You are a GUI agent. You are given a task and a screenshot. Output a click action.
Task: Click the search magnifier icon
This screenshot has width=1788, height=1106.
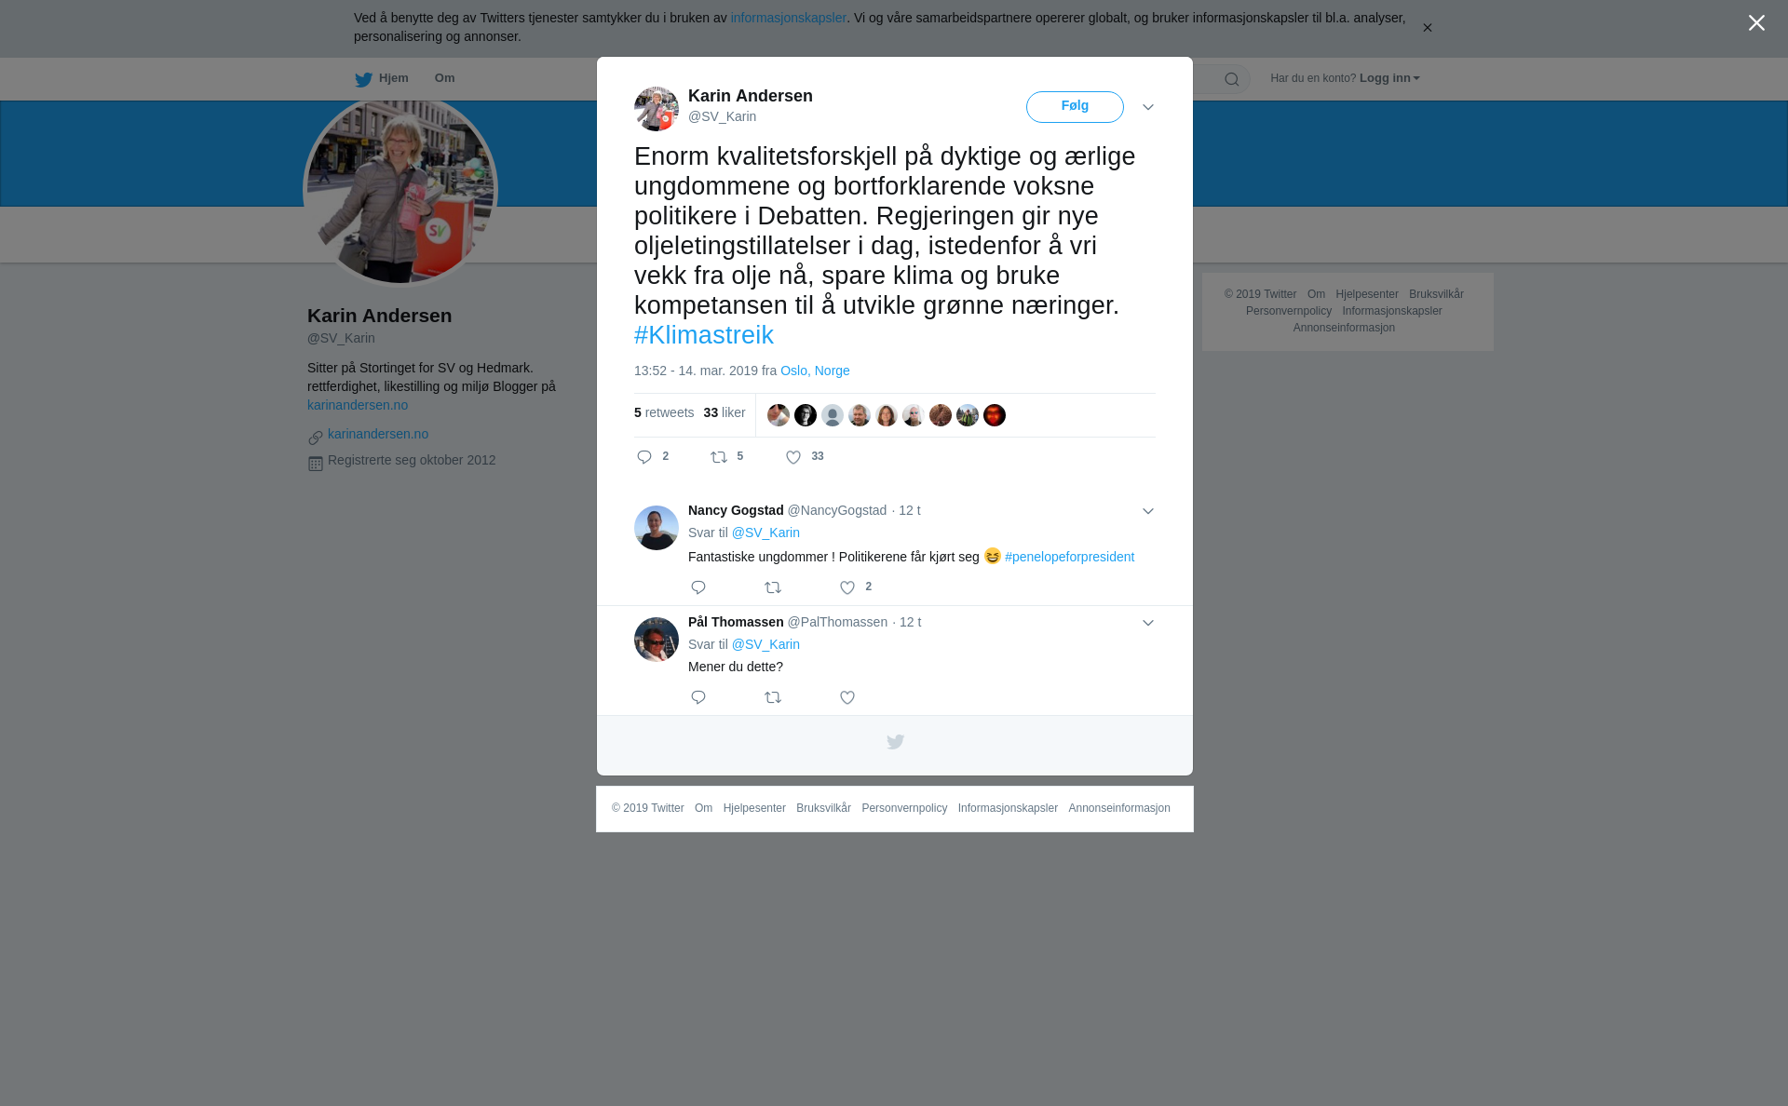click(1232, 79)
